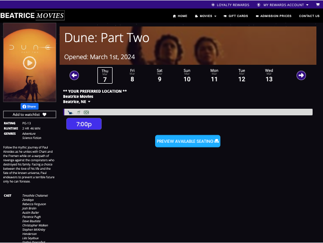
Task: Expand the Beatrice, NE location dropdown
Action: tap(77, 102)
